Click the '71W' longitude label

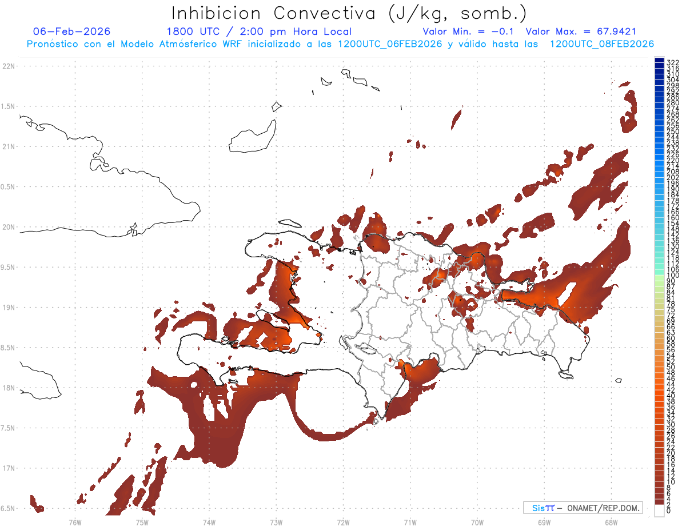click(410, 521)
